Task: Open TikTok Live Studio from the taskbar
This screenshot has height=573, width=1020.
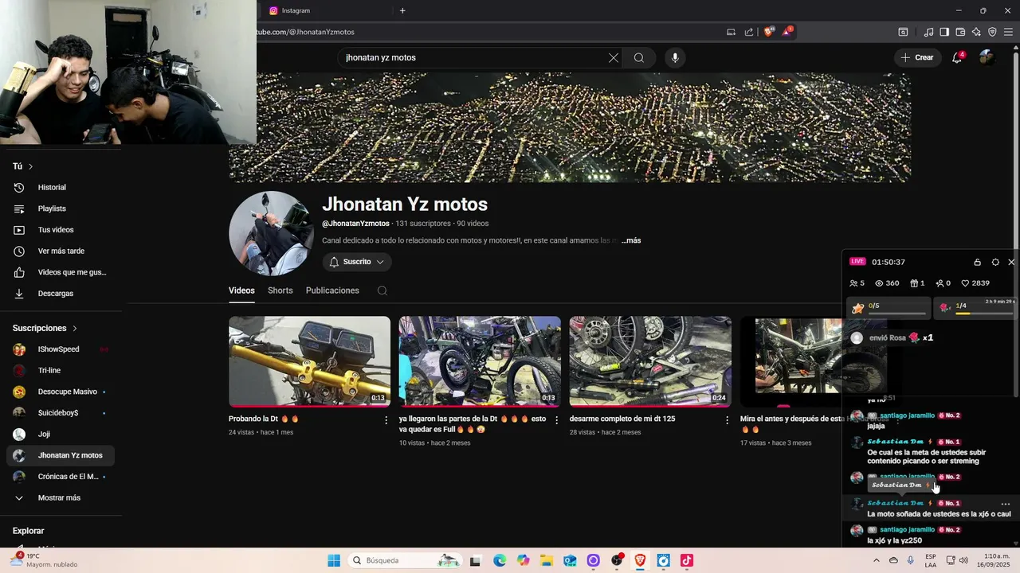Action: (686, 560)
